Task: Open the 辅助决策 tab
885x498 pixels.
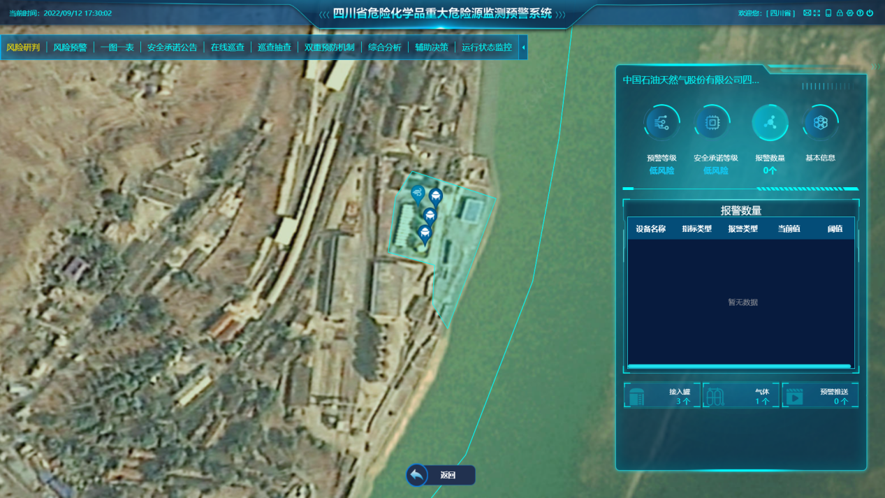Action: tap(432, 47)
